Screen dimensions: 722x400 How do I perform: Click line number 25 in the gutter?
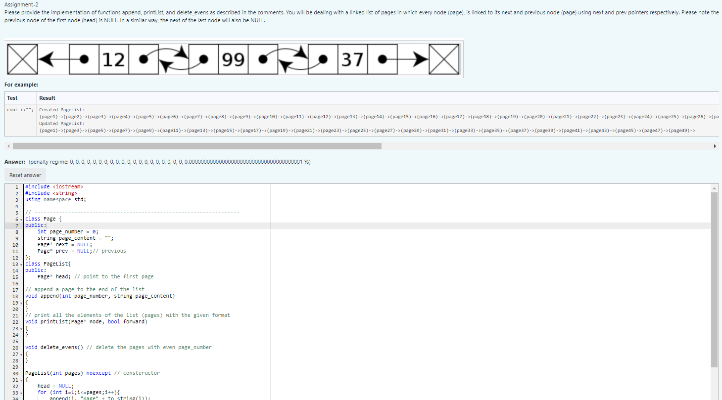pyautogui.click(x=15, y=341)
